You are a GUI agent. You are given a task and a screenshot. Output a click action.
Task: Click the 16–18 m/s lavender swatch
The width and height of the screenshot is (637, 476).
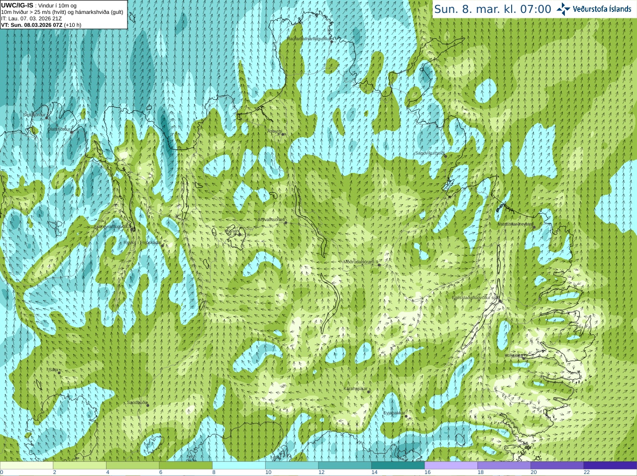(451, 466)
